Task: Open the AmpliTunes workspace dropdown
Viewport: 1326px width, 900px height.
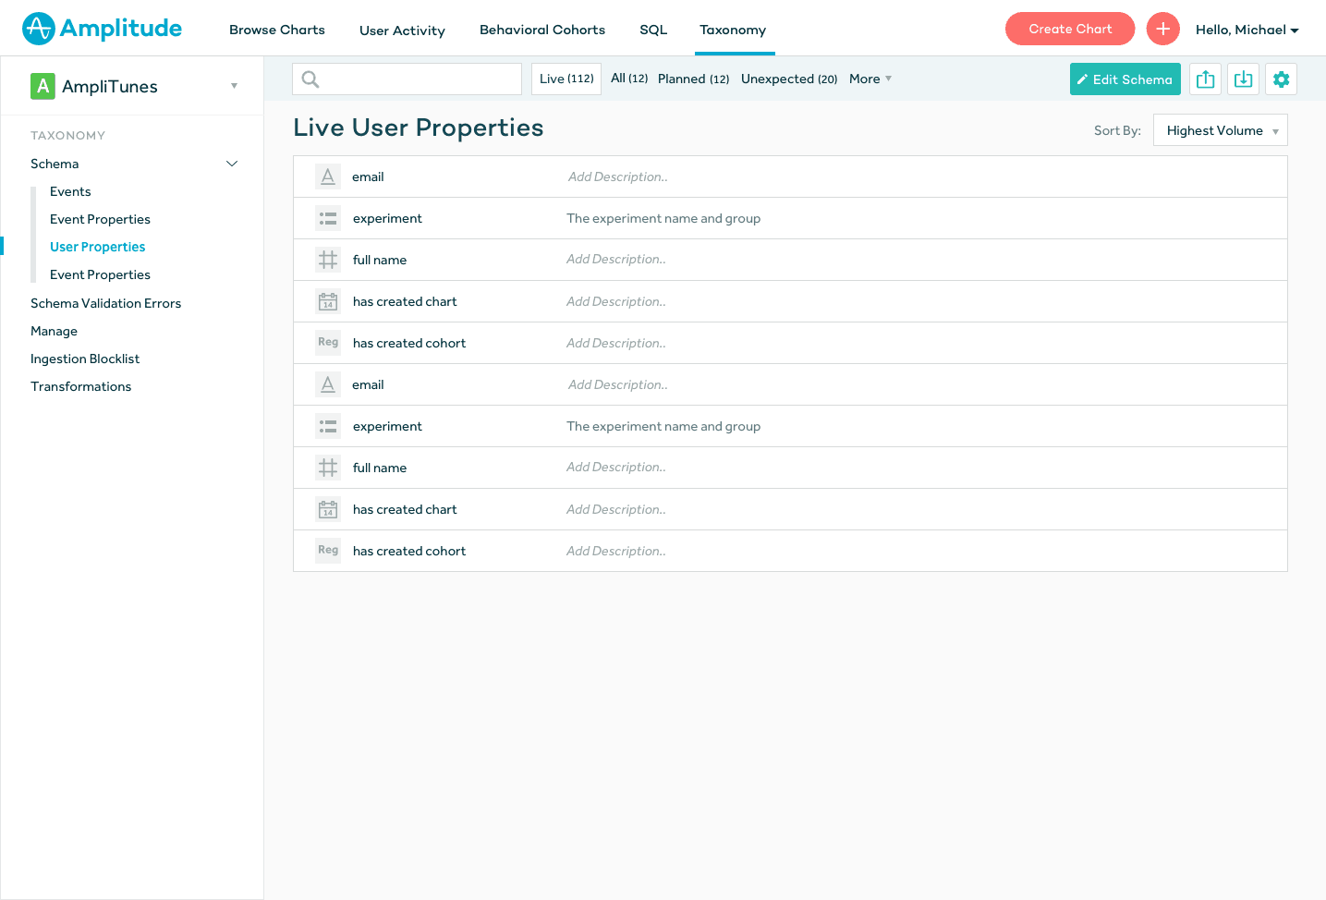Action: coord(233,85)
